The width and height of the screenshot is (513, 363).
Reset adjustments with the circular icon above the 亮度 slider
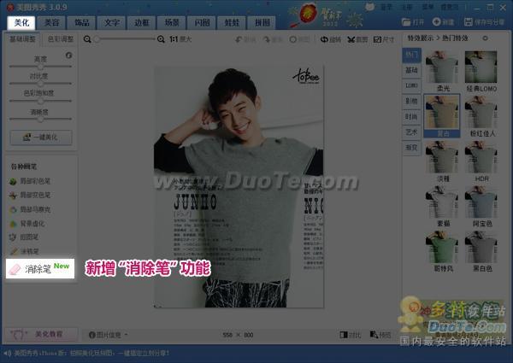tap(68, 56)
